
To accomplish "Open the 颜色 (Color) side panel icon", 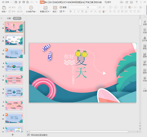I will [x=145, y=47].
